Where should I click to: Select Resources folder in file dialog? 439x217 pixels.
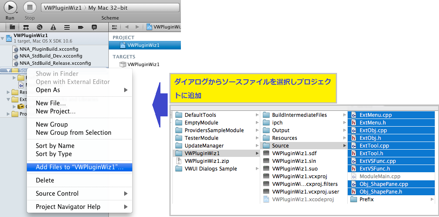[x=304, y=138]
